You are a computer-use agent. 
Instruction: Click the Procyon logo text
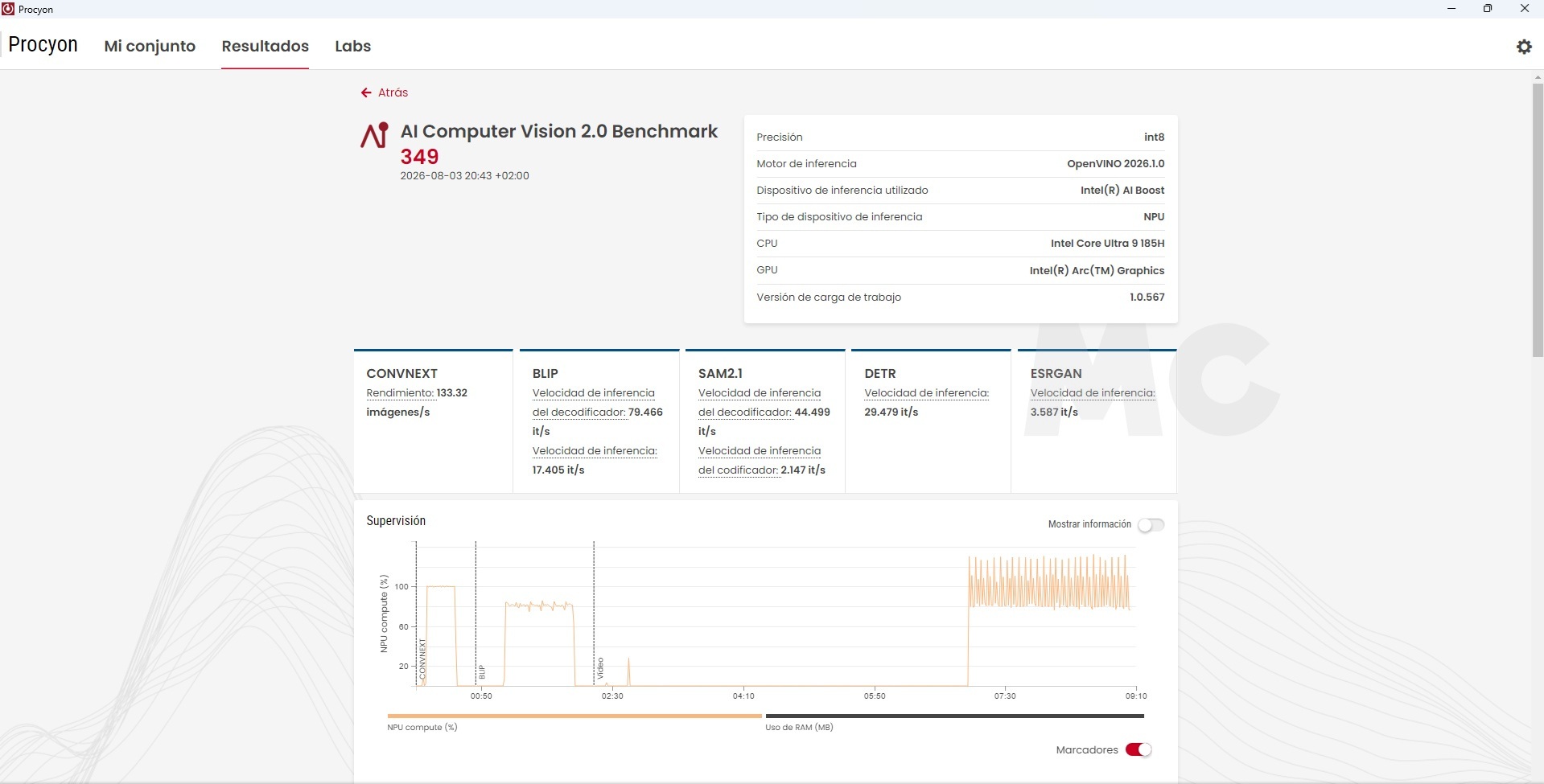coord(43,45)
